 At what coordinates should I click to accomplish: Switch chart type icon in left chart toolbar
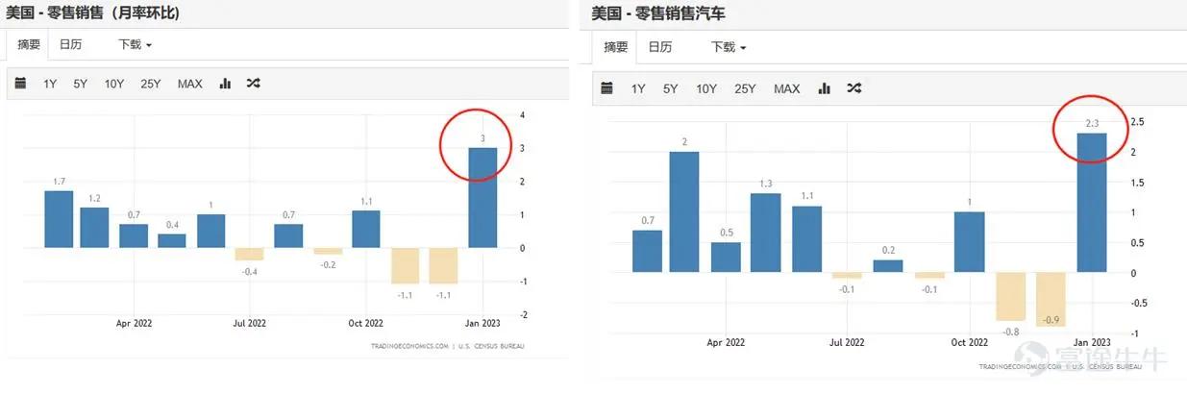pos(225,84)
